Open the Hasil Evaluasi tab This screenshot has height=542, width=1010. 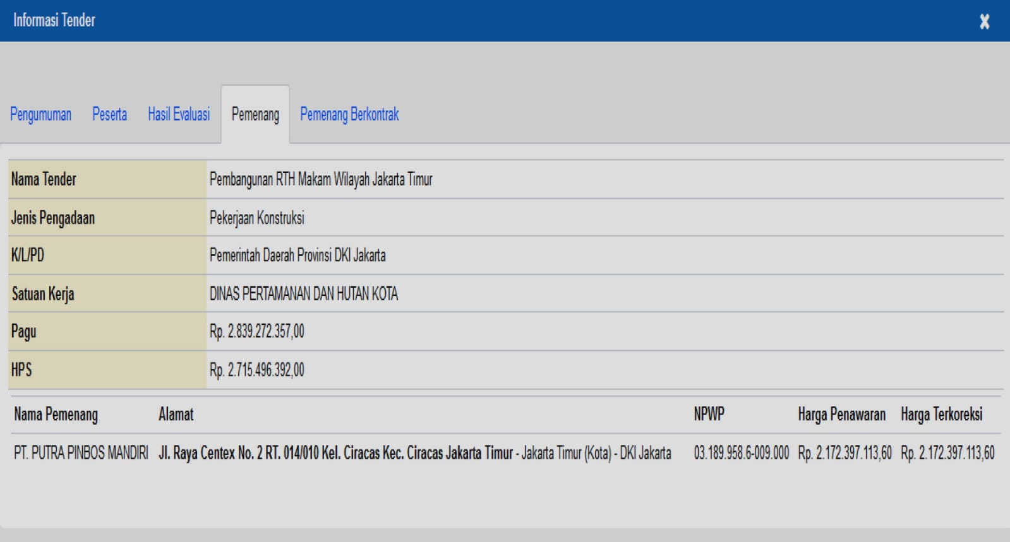coord(179,114)
